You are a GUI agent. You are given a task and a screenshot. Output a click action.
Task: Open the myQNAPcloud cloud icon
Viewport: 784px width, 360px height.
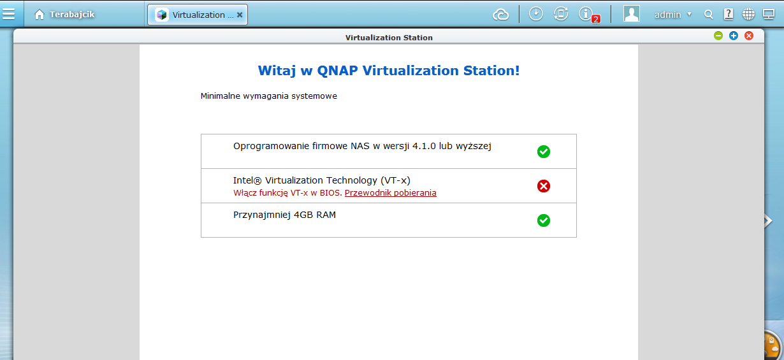point(501,14)
